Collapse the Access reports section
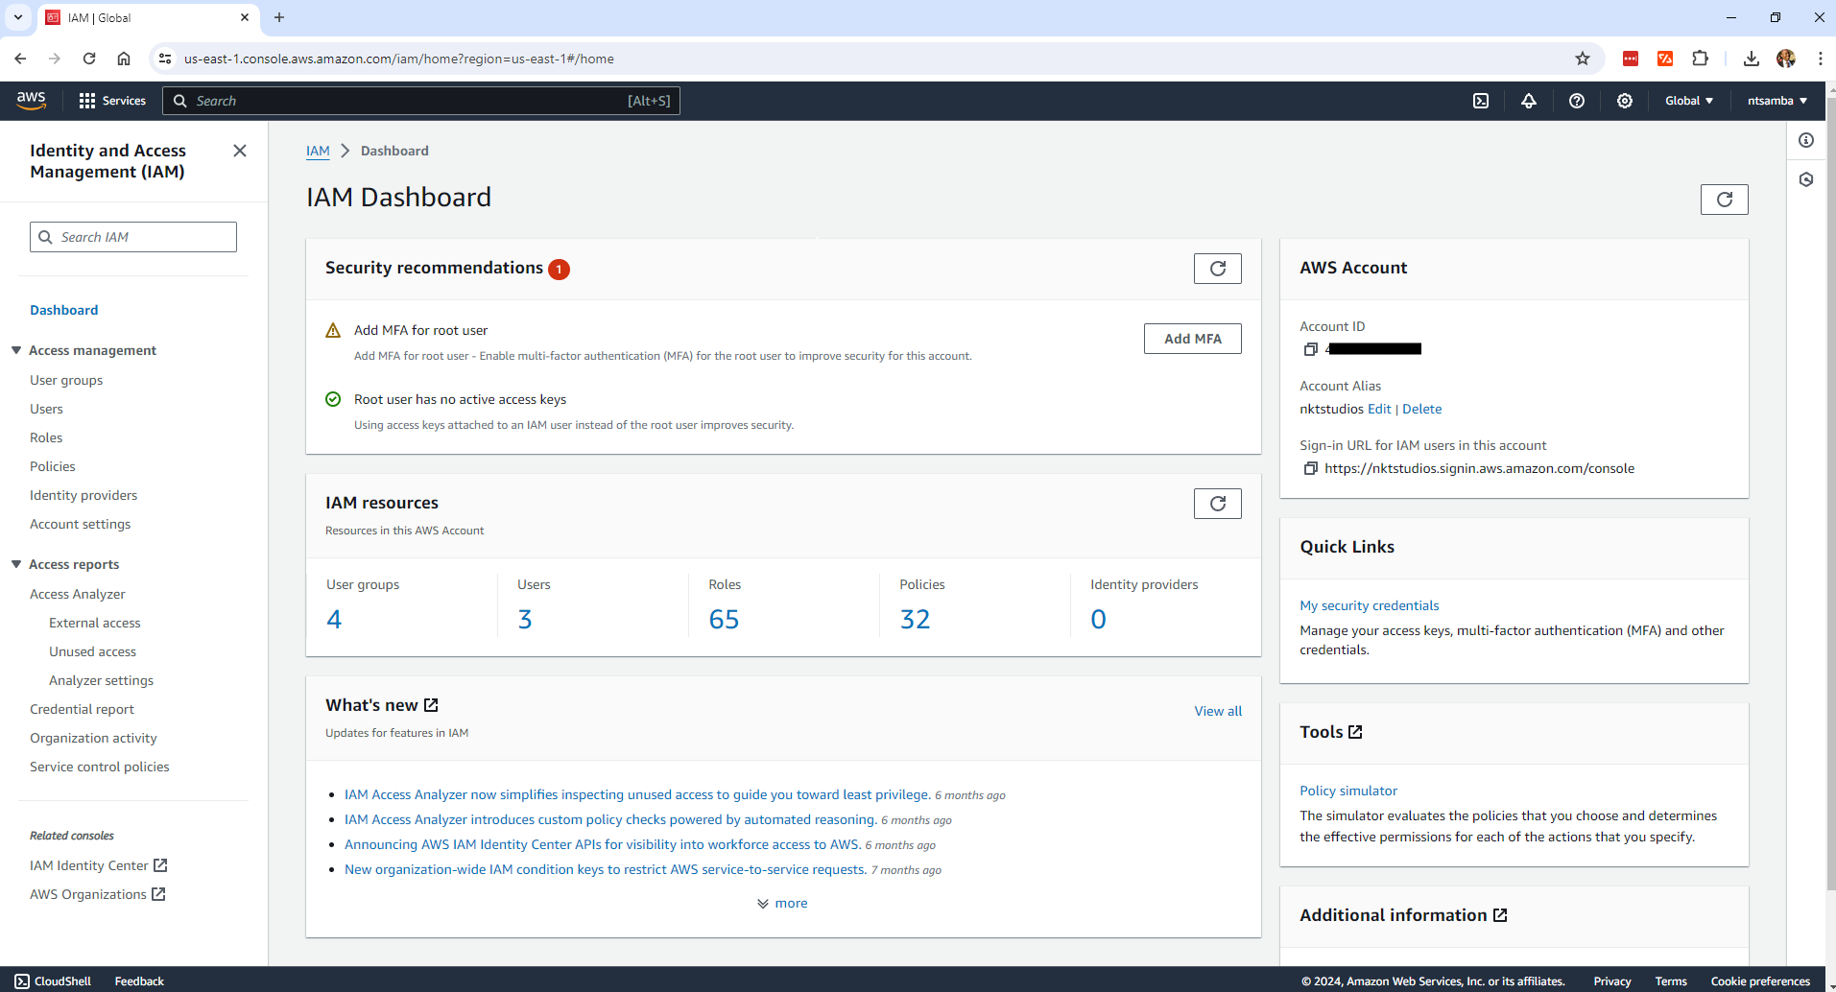The image size is (1836, 992). coord(16,564)
